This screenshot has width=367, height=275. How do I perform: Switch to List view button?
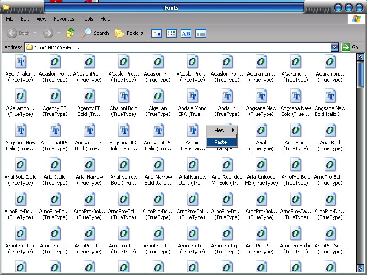171,33
